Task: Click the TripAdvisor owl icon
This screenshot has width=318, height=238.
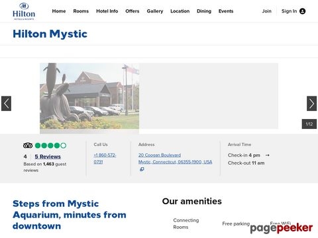Action: pos(28,145)
